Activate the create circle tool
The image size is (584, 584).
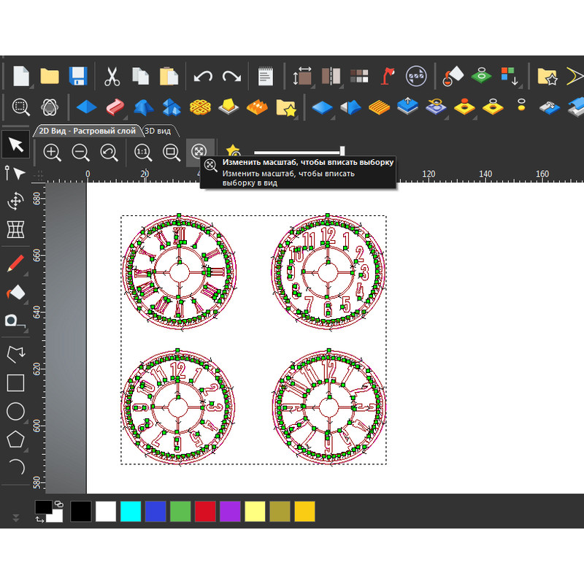tap(16, 410)
